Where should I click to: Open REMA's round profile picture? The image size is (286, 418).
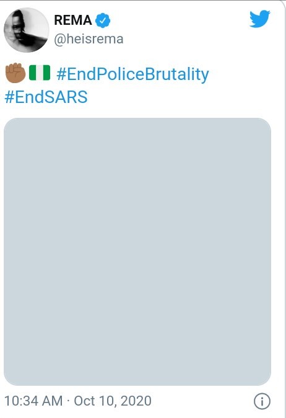coord(27,30)
